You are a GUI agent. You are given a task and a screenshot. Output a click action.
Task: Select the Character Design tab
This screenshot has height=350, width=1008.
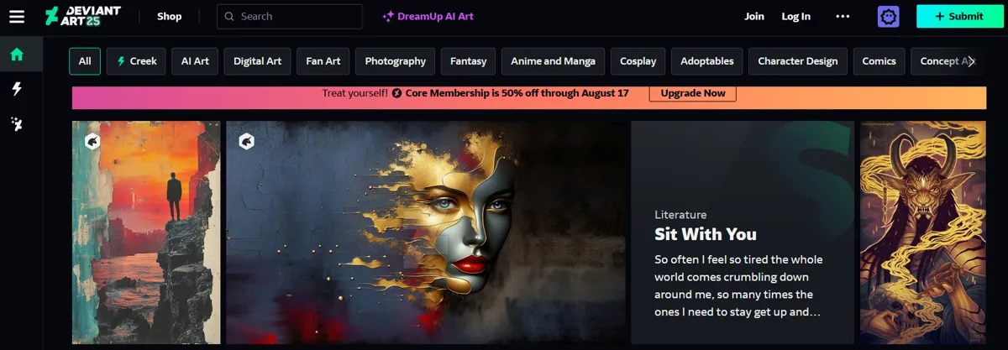tap(798, 61)
